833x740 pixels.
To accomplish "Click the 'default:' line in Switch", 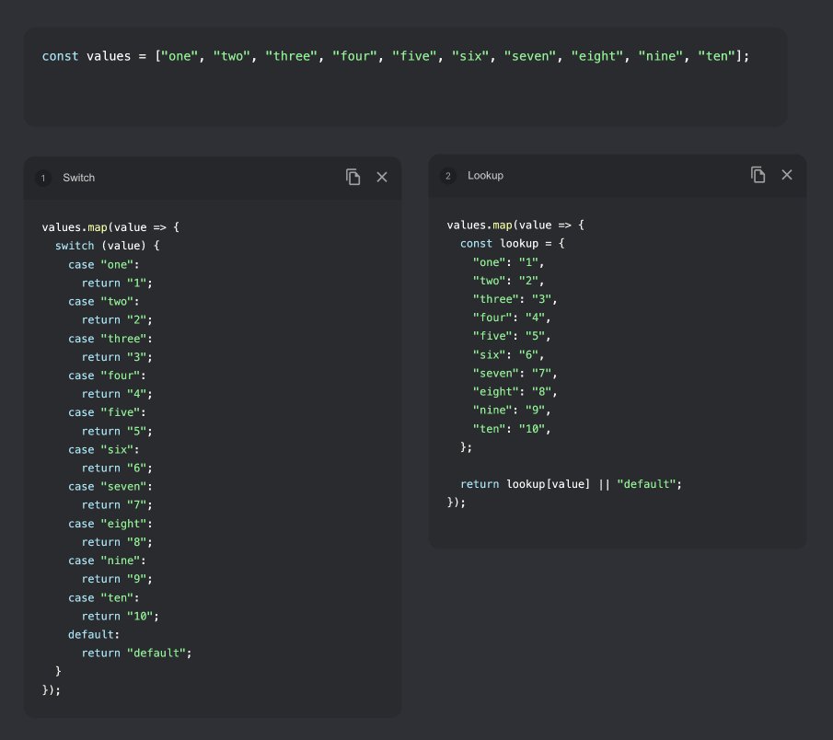I will tap(94, 634).
